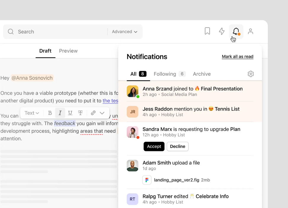
Task: Click the All tab count badge 8
Action: click(143, 74)
